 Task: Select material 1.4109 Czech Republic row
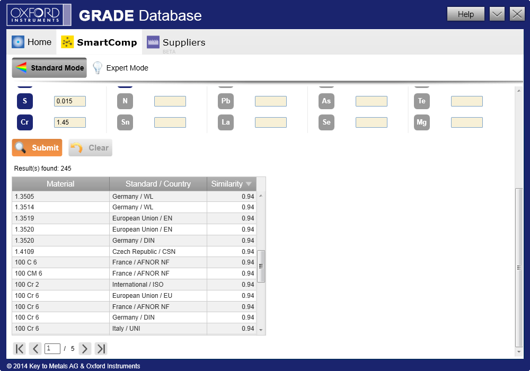[134, 252]
